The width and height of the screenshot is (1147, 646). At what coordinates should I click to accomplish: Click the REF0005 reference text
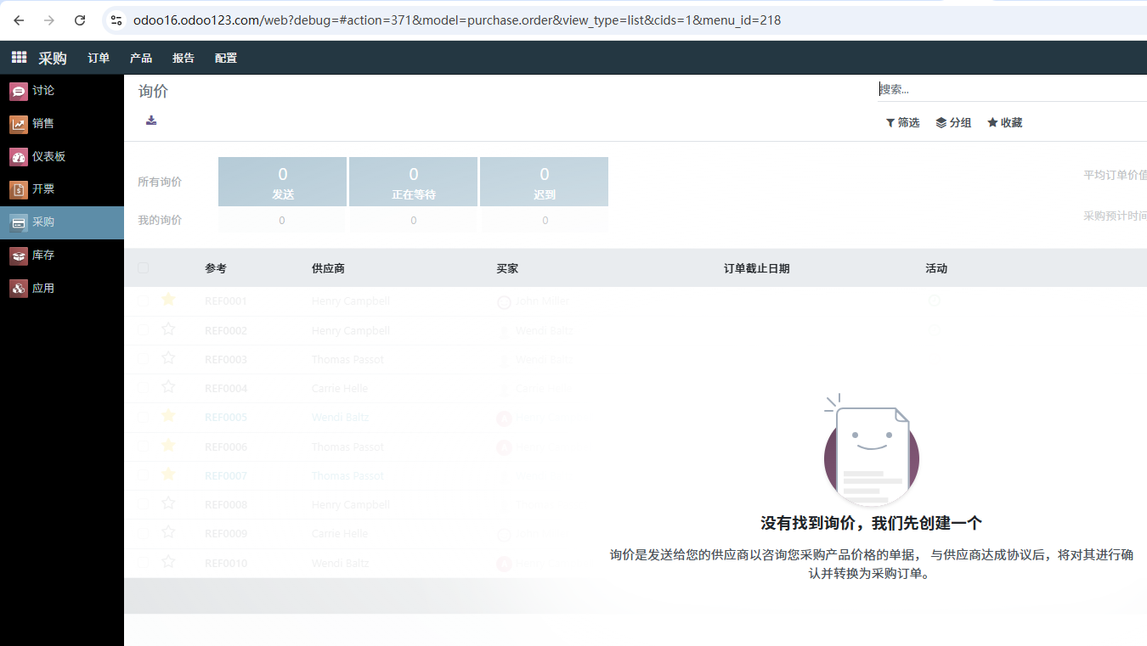click(226, 418)
